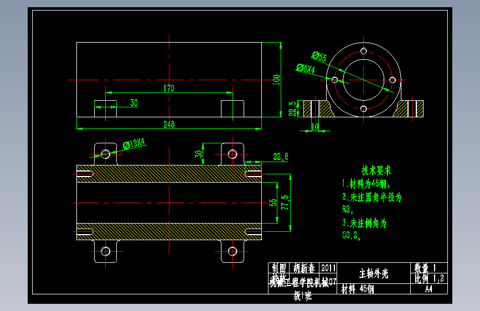The height and width of the screenshot is (311, 480).
Task: Click the 22.6 dimension text
Action: 281,157
